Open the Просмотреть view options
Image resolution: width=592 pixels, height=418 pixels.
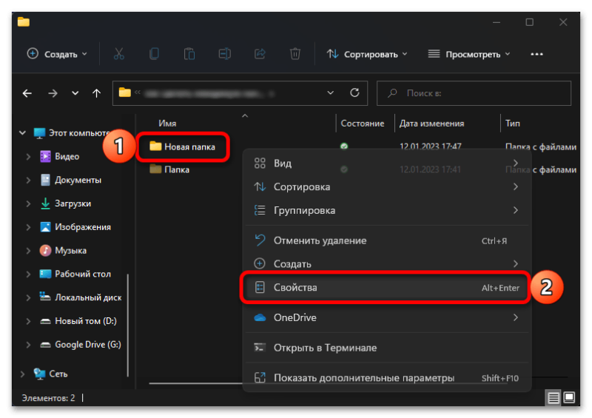(469, 54)
